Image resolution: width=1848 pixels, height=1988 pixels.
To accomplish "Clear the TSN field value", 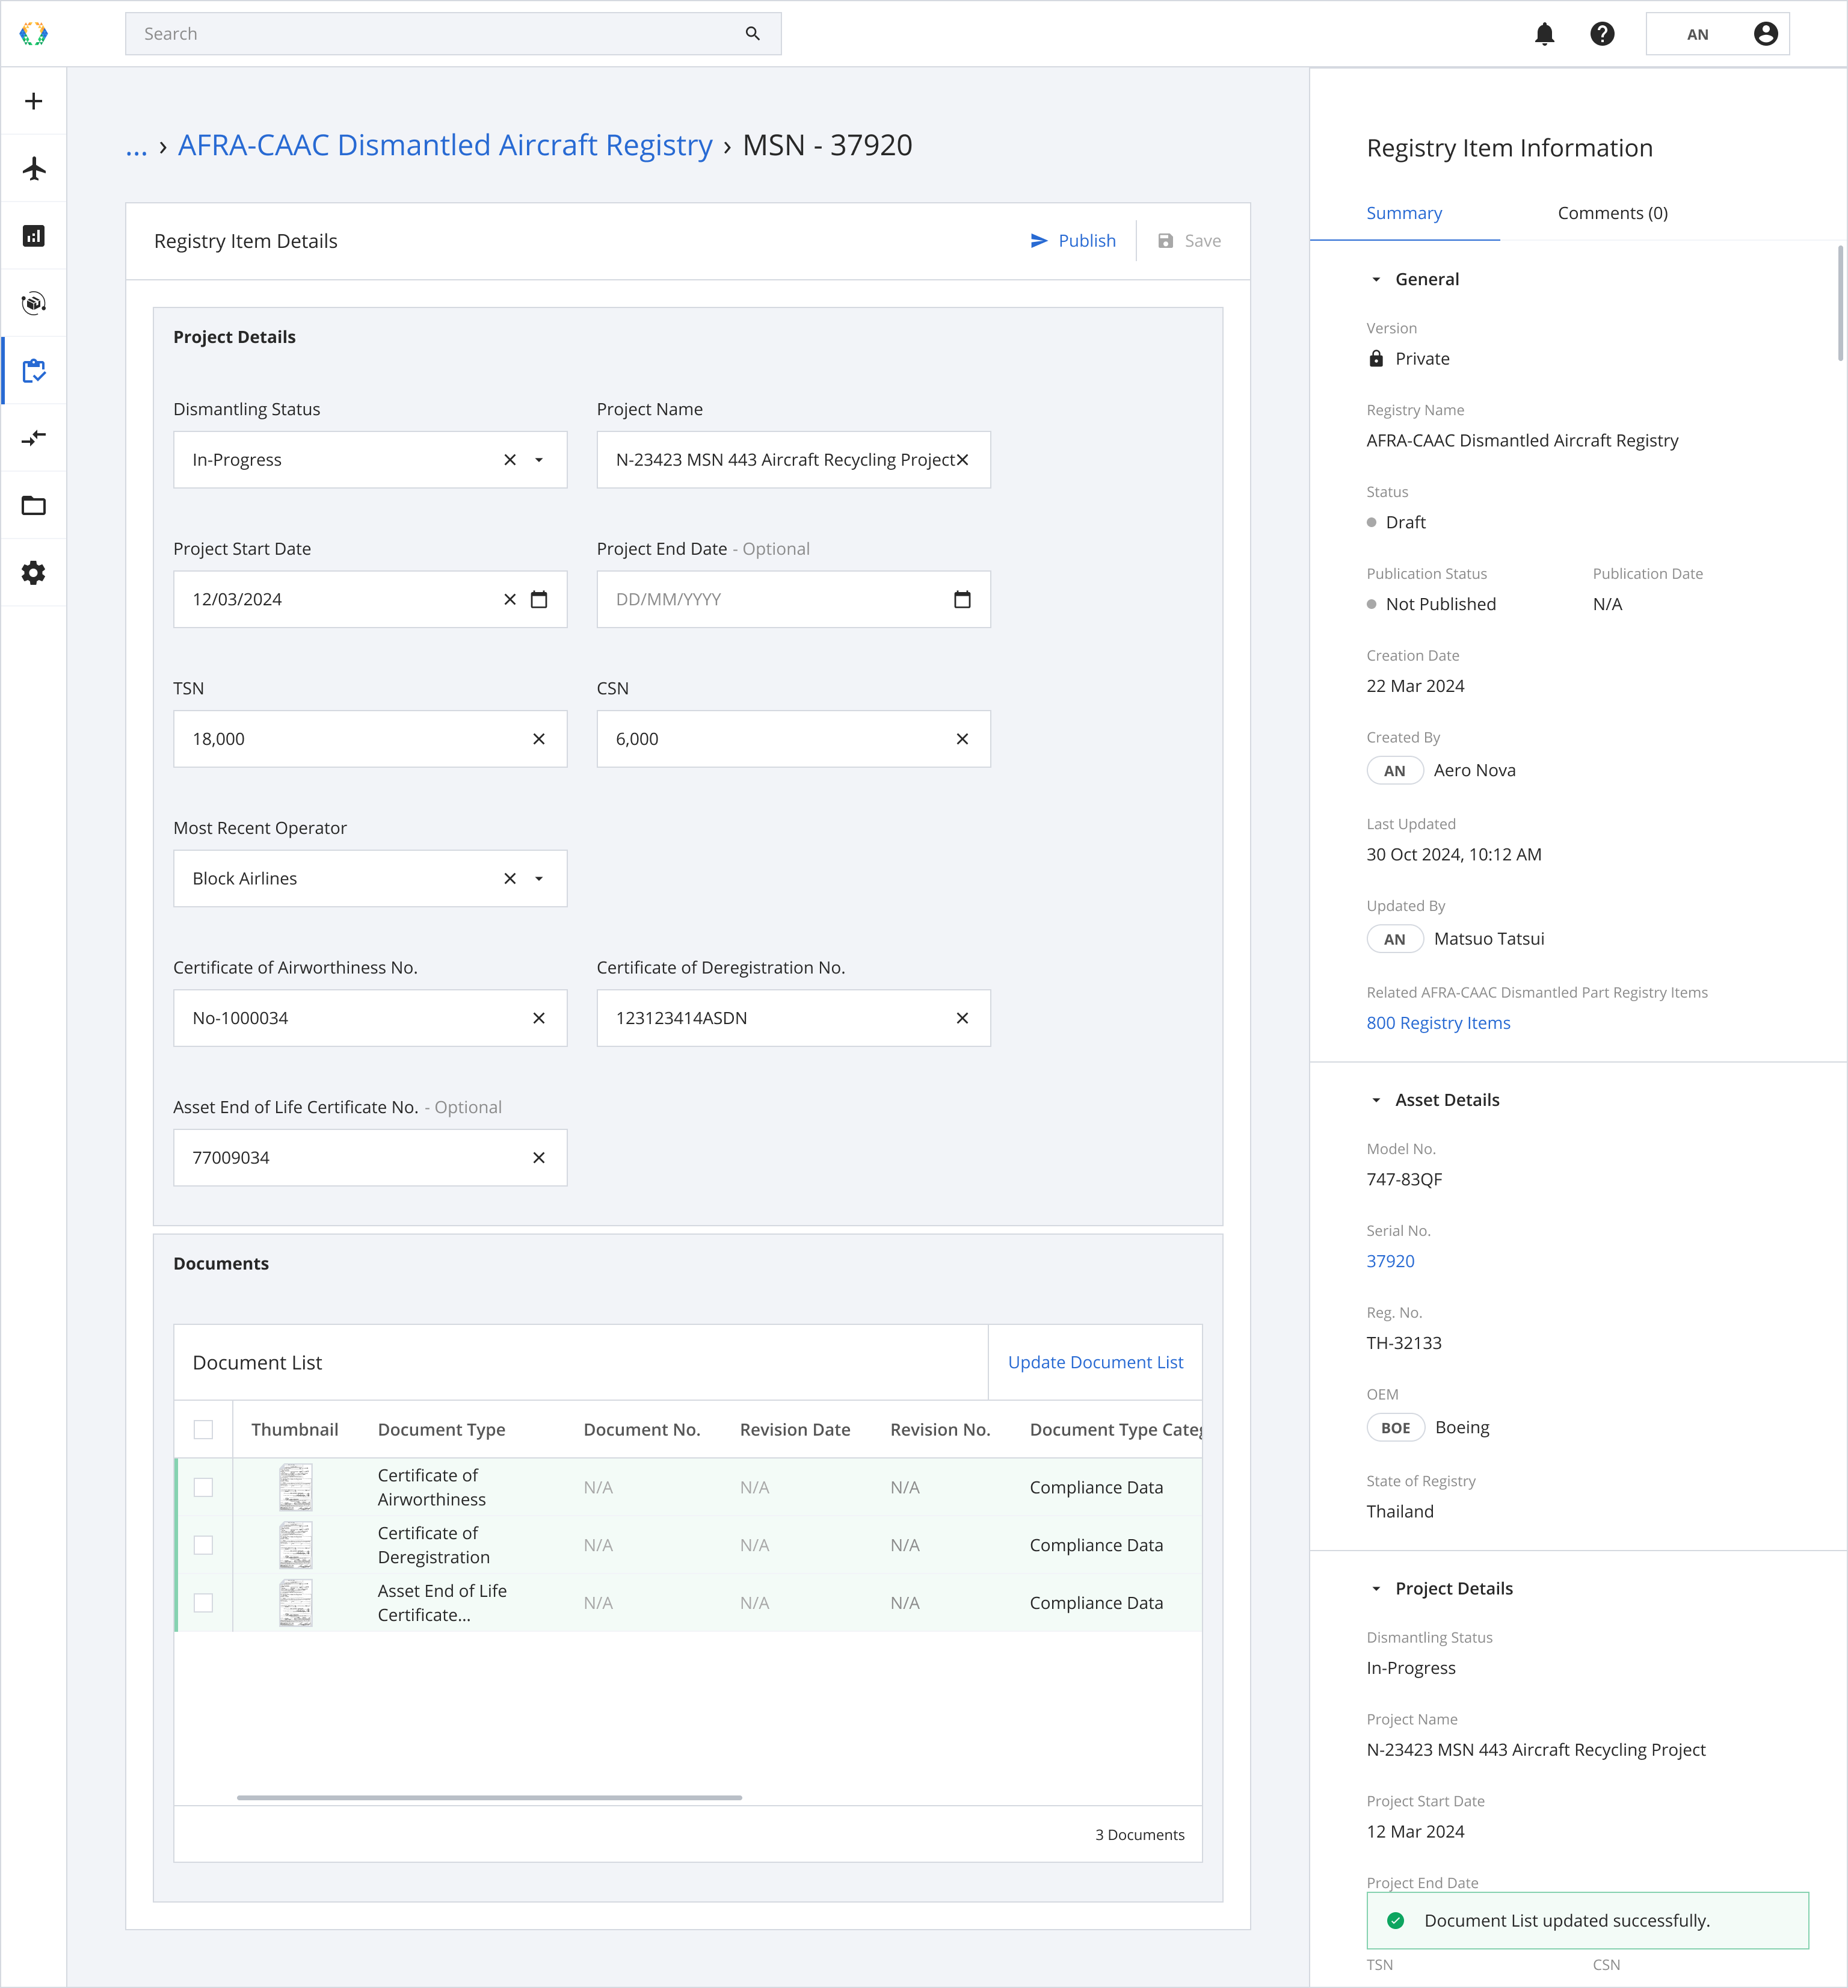I will click(x=539, y=739).
